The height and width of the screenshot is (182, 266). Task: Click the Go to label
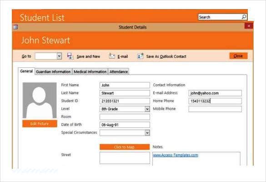tap(26, 56)
